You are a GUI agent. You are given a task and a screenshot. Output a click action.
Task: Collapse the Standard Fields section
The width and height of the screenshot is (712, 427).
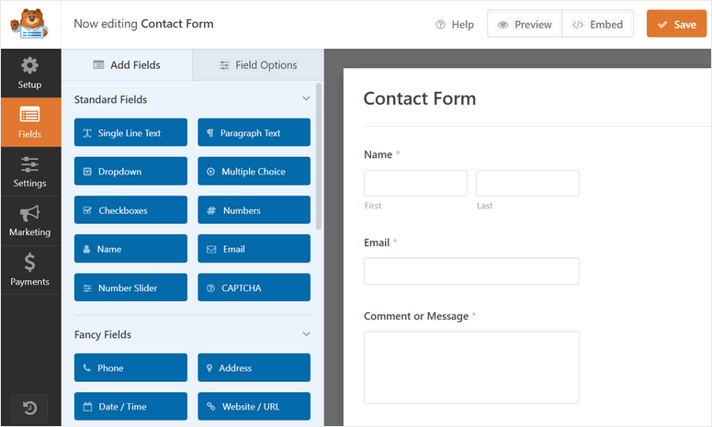coord(307,99)
